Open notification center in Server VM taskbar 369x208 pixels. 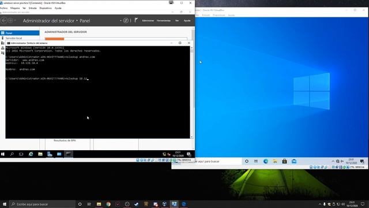(x=189, y=154)
